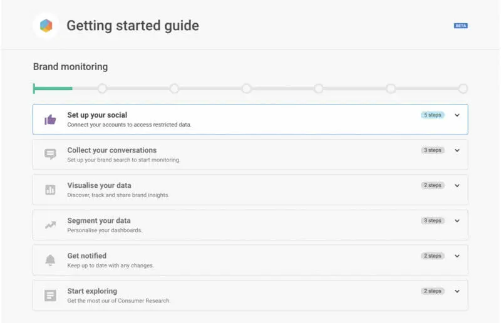This screenshot has height=323, width=501.
Task: Click the document Start exploring icon
Action: tap(50, 295)
